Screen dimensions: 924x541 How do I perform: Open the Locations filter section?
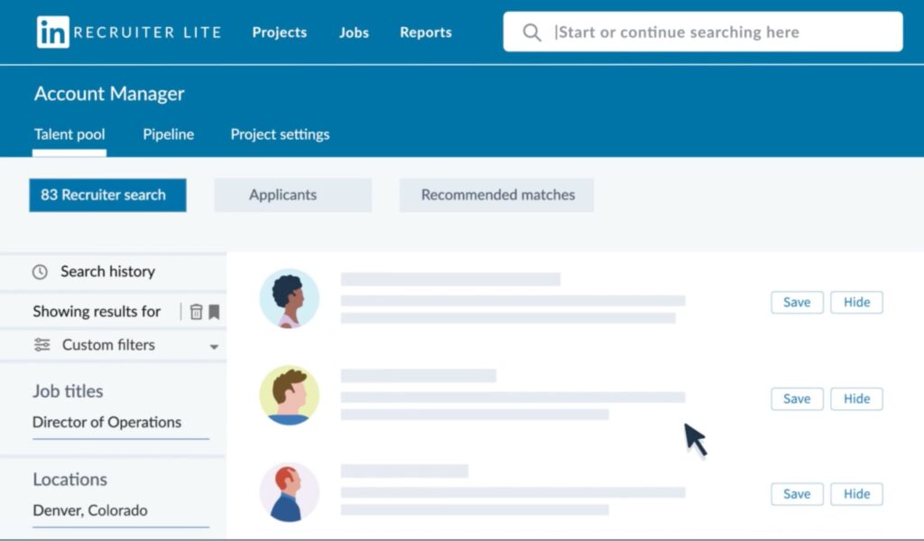coord(70,480)
